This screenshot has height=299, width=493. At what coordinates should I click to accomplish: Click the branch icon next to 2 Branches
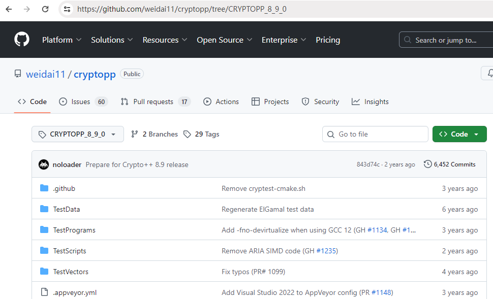tap(135, 134)
